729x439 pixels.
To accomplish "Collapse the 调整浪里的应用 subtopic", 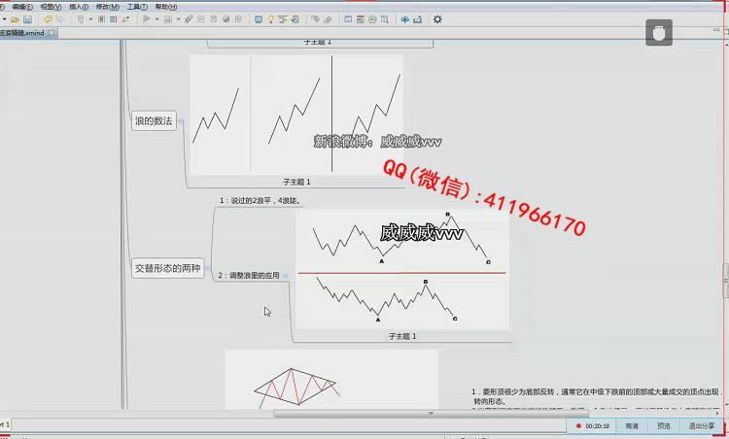I will coord(286,276).
